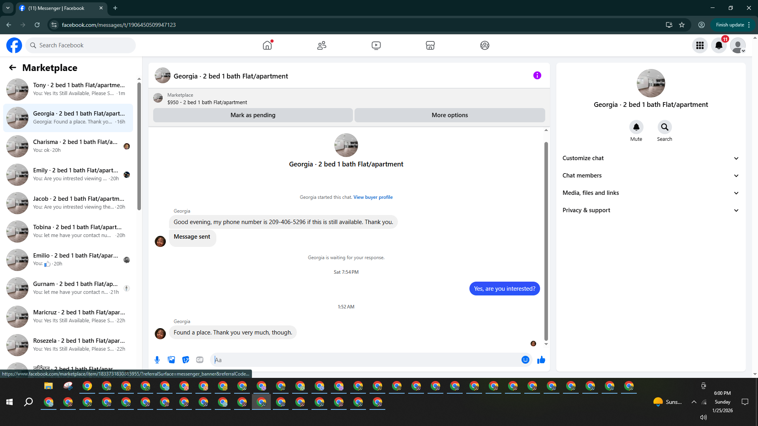Open the Maricruz conversation
The image size is (758, 426).
[x=68, y=317]
